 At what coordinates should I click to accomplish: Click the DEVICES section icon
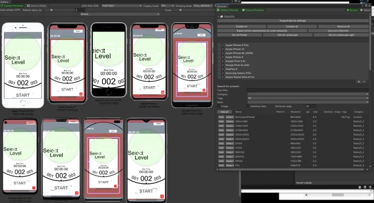222,16
